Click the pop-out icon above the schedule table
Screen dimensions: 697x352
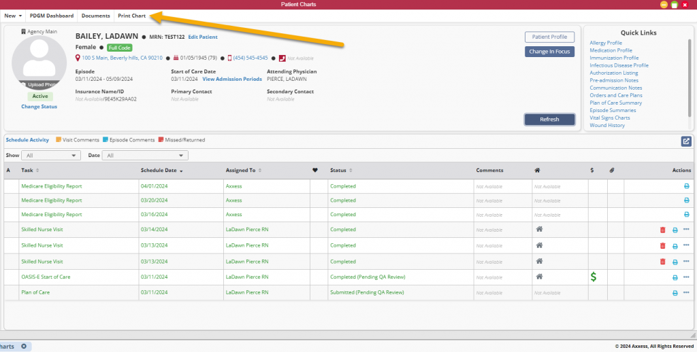pos(686,141)
